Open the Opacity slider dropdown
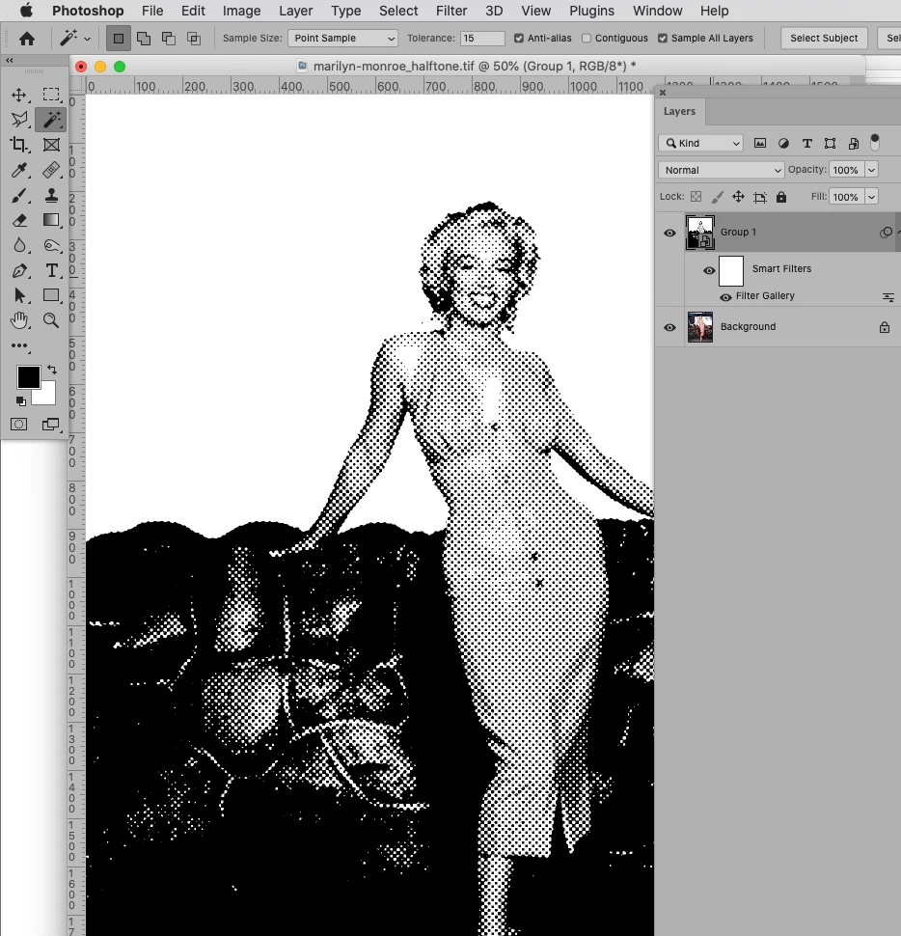This screenshot has height=936, width=901. tap(871, 170)
